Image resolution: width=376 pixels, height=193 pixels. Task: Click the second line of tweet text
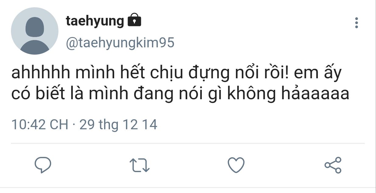click(x=180, y=94)
